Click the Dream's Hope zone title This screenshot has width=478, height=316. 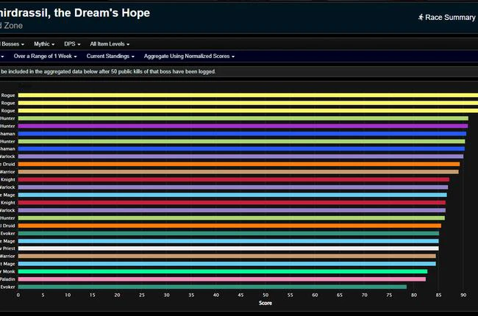pyautogui.click(x=75, y=12)
